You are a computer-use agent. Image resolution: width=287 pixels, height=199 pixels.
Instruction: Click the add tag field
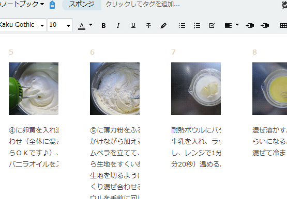point(143,4)
